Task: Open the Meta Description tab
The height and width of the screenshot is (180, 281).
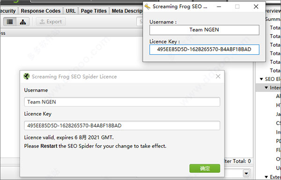Action: [126, 11]
